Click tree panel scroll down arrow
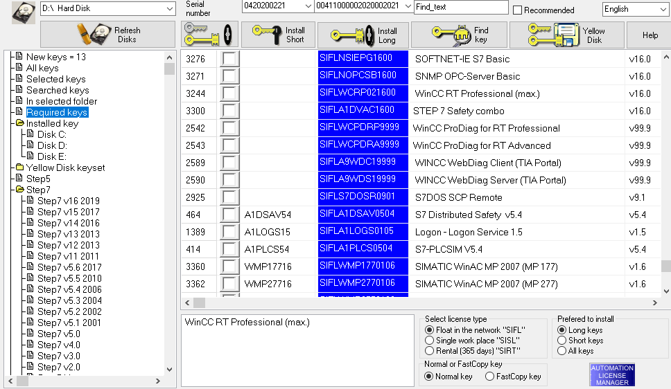This screenshot has width=671, height=389. (169, 370)
